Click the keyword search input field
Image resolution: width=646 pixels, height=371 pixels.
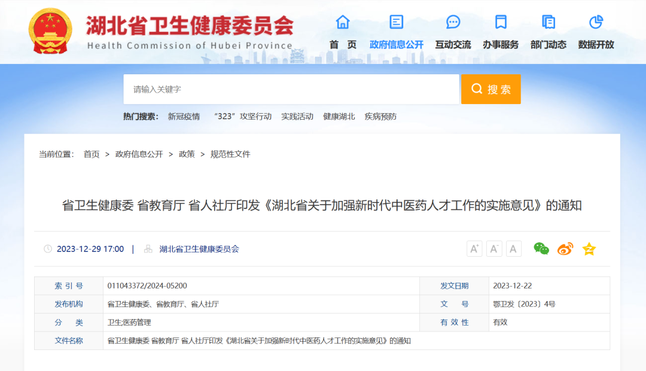tap(291, 89)
